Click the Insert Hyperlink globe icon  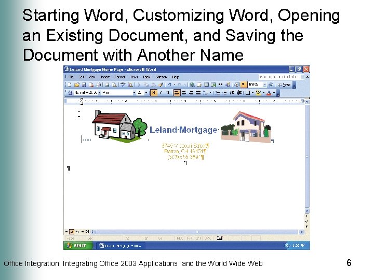192,85
